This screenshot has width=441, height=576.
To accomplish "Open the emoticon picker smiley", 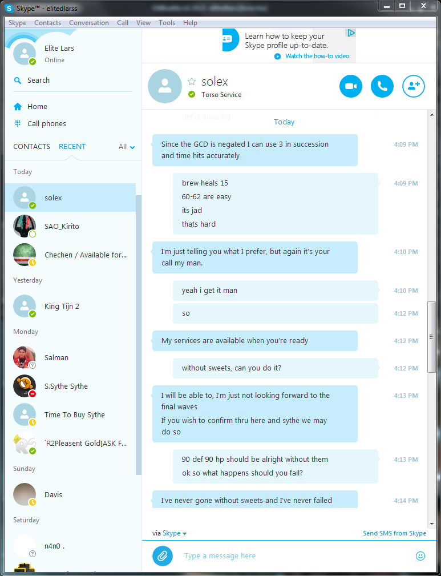I will 420,556.
